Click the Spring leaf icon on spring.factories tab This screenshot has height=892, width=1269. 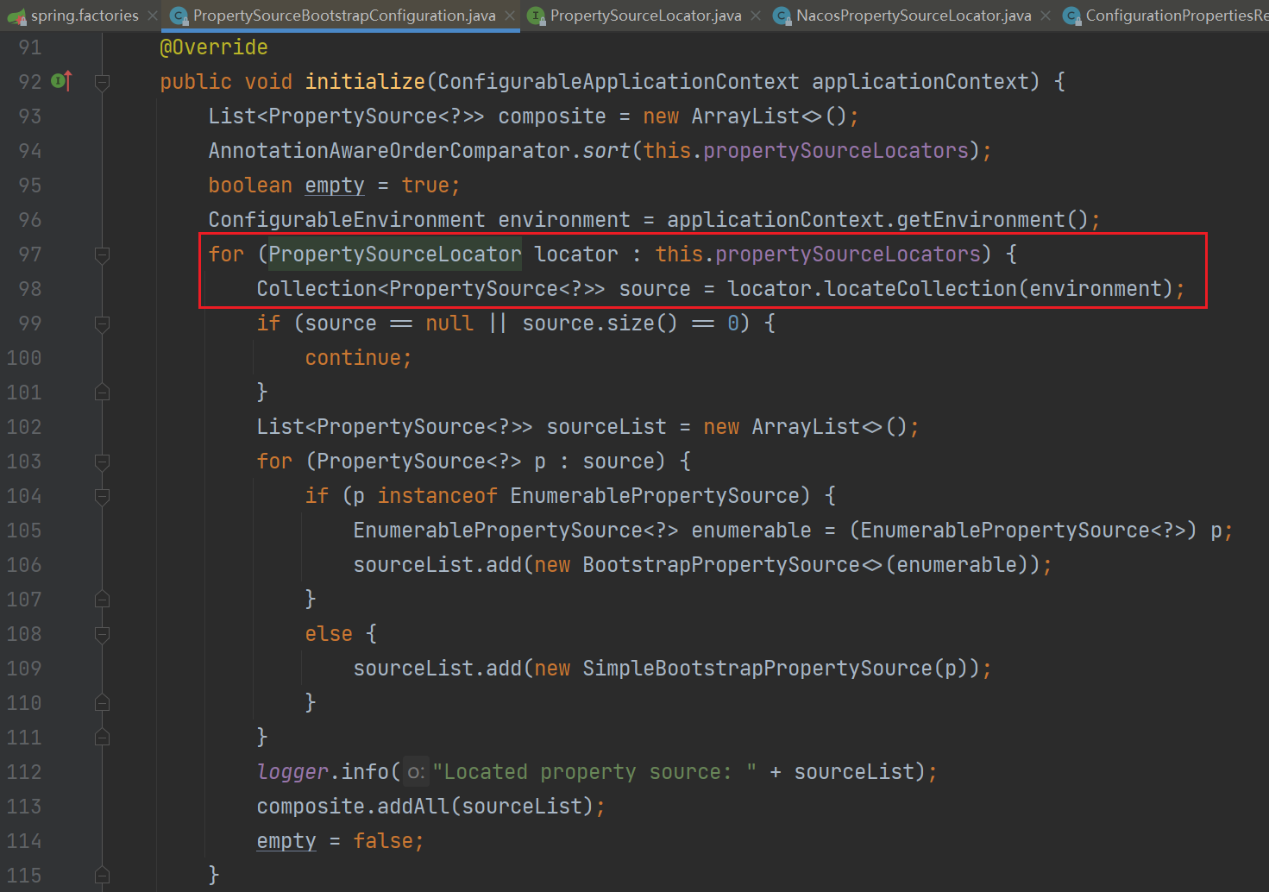[x=16, y=16]
